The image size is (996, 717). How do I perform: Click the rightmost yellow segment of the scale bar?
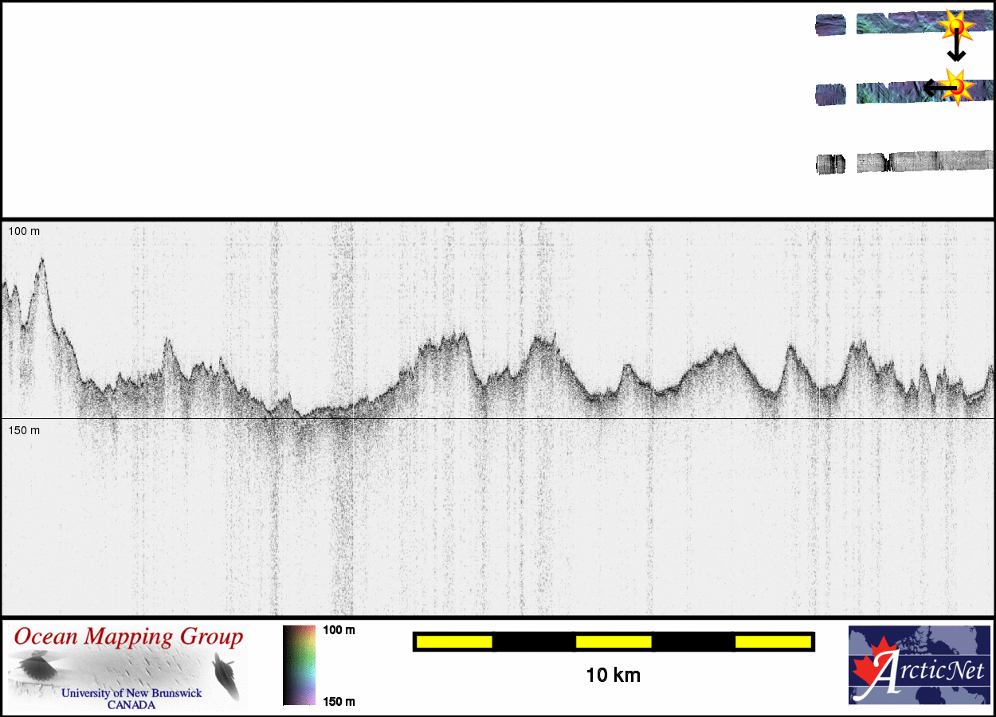772,641
